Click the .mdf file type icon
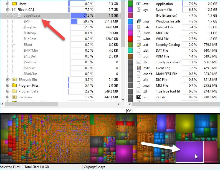 139,33
